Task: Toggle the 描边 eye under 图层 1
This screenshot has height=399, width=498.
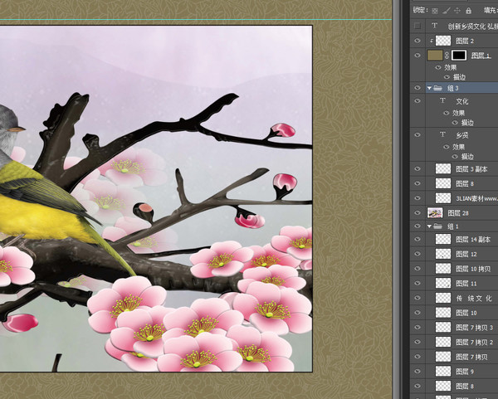Action: (447, 77)
